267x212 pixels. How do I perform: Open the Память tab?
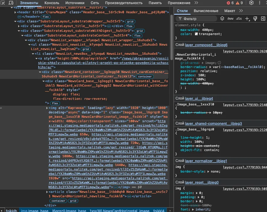(x=155, y=3)
